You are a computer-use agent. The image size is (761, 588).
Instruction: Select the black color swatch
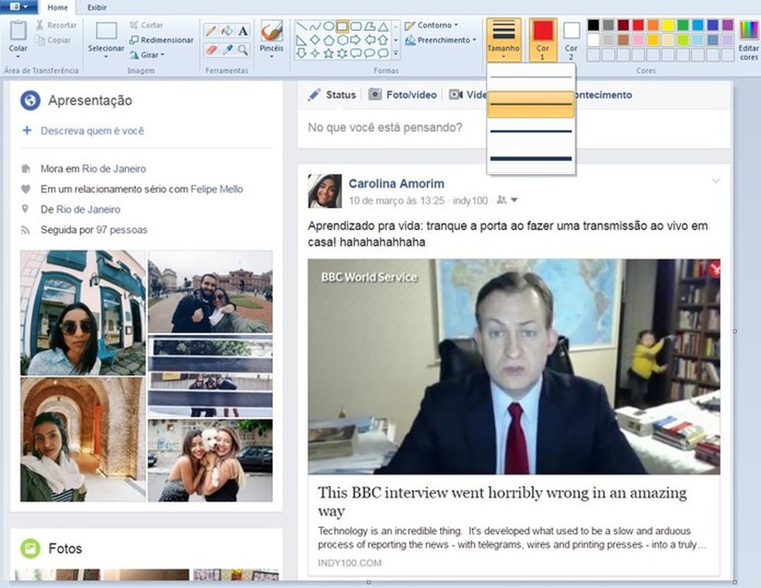pyautogui.click(x=593, y=25)
